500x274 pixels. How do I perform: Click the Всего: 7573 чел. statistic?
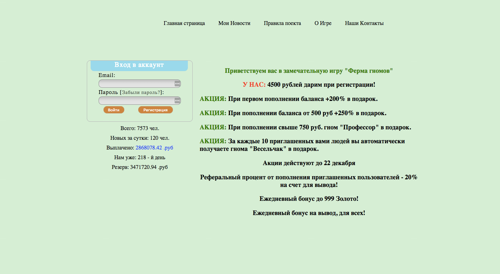point(140,128)
